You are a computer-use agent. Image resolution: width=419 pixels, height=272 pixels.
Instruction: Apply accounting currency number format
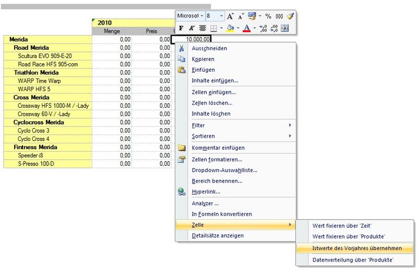tap(252, 16)
